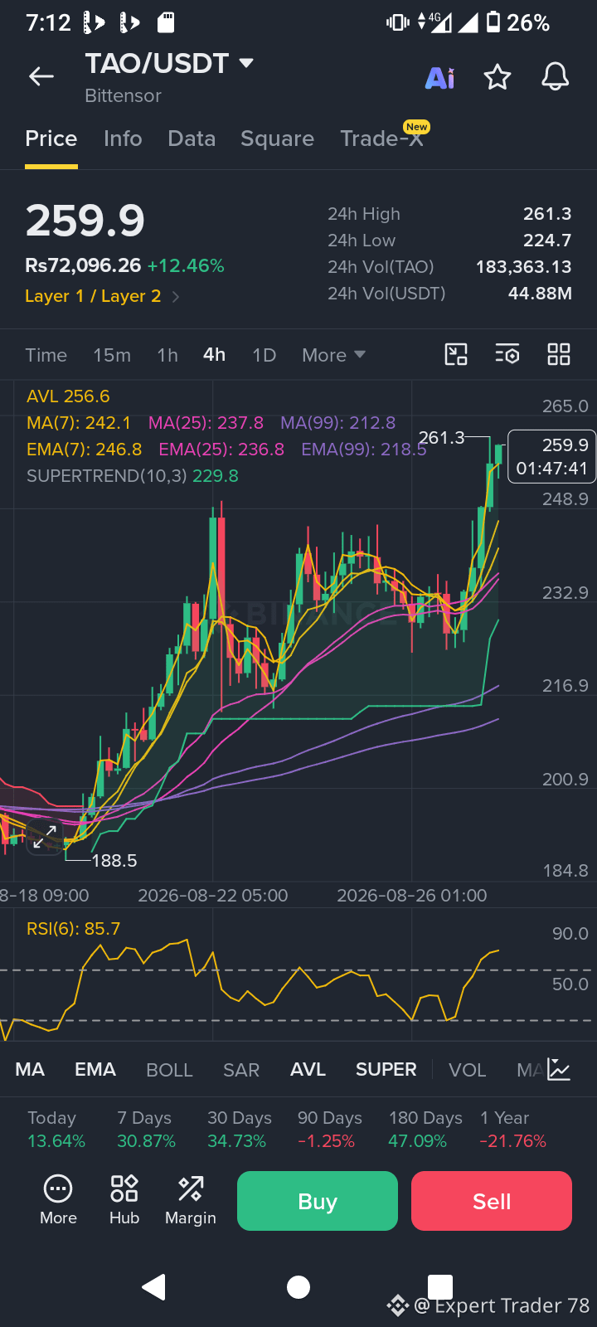This screenshot has width=597, height=1327.
Task: Tap the 24h High 261.3 value
Action: (547, 214)
